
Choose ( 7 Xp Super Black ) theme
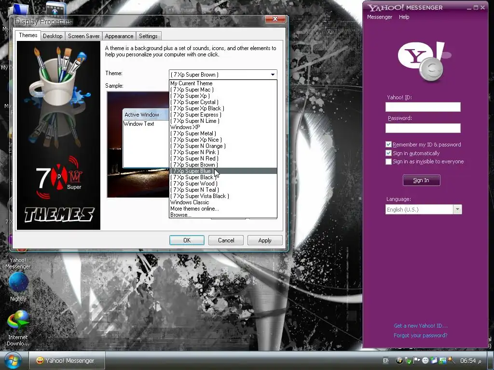pos(223,177)
